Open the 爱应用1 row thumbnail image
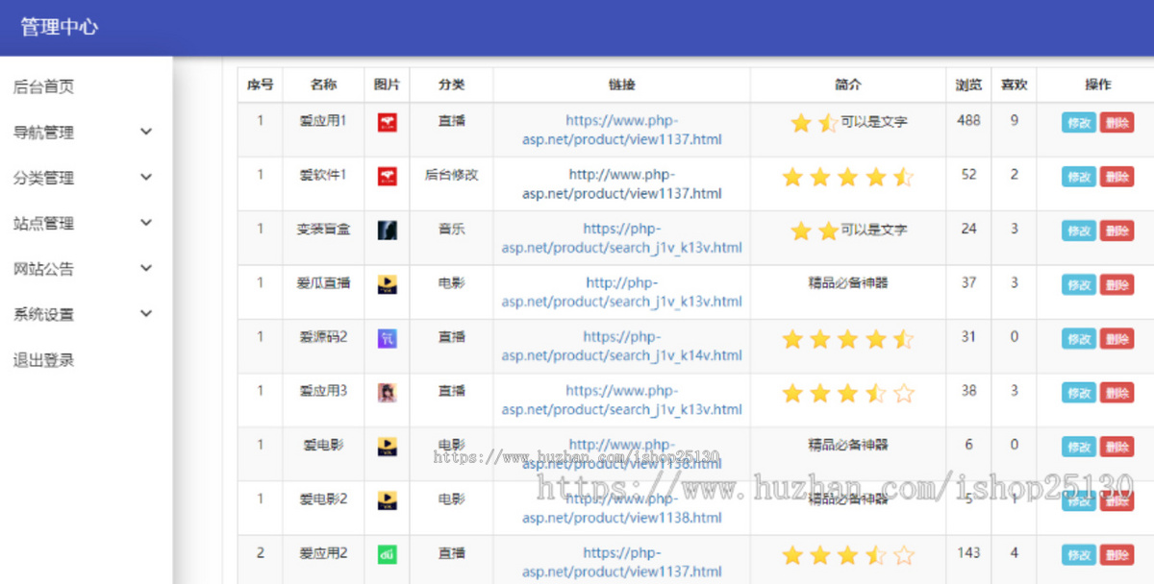 click(388, 122)
